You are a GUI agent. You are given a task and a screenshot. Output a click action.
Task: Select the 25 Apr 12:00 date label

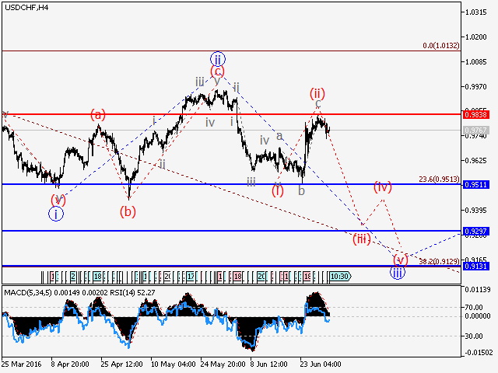pyautogui.click(x=121, y=364)
